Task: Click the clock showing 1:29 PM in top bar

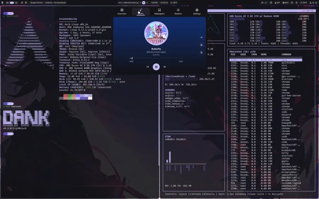Action: pyautogui.click(x=154, y=2)
